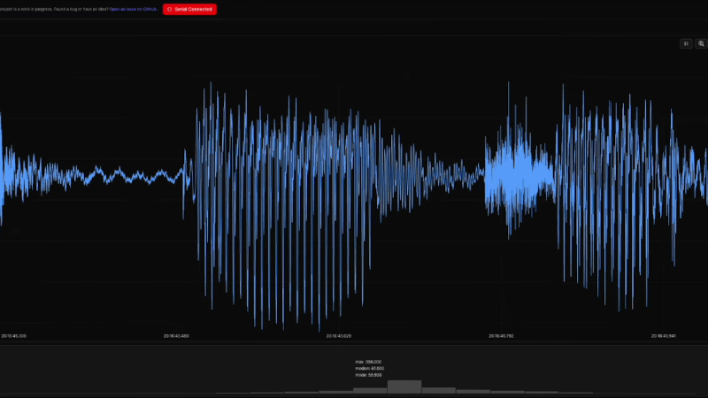Pause the live serial plot

tap(686, 43)
